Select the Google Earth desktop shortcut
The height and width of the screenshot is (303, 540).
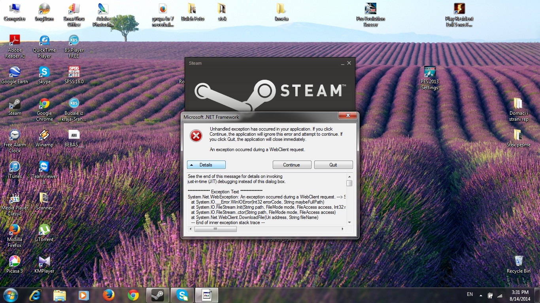[15, 75]
